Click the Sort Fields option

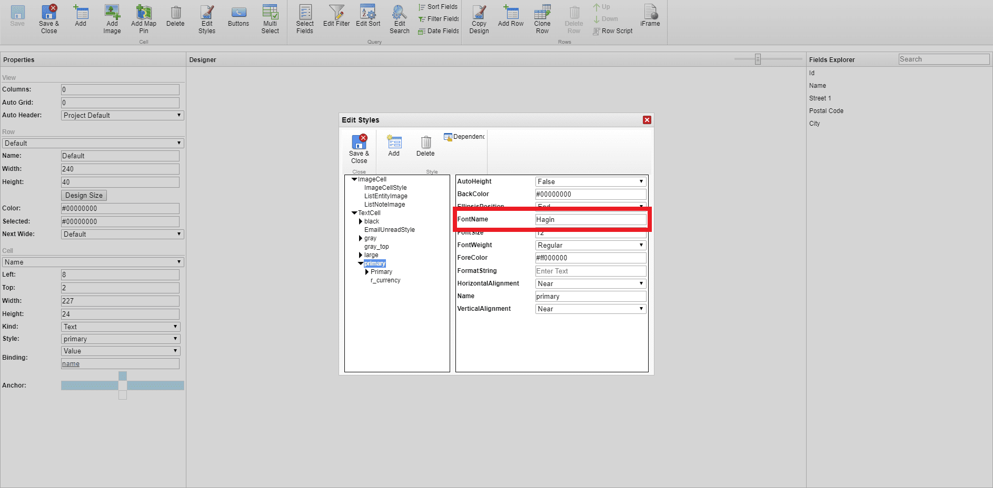click(x=438, y=7)
